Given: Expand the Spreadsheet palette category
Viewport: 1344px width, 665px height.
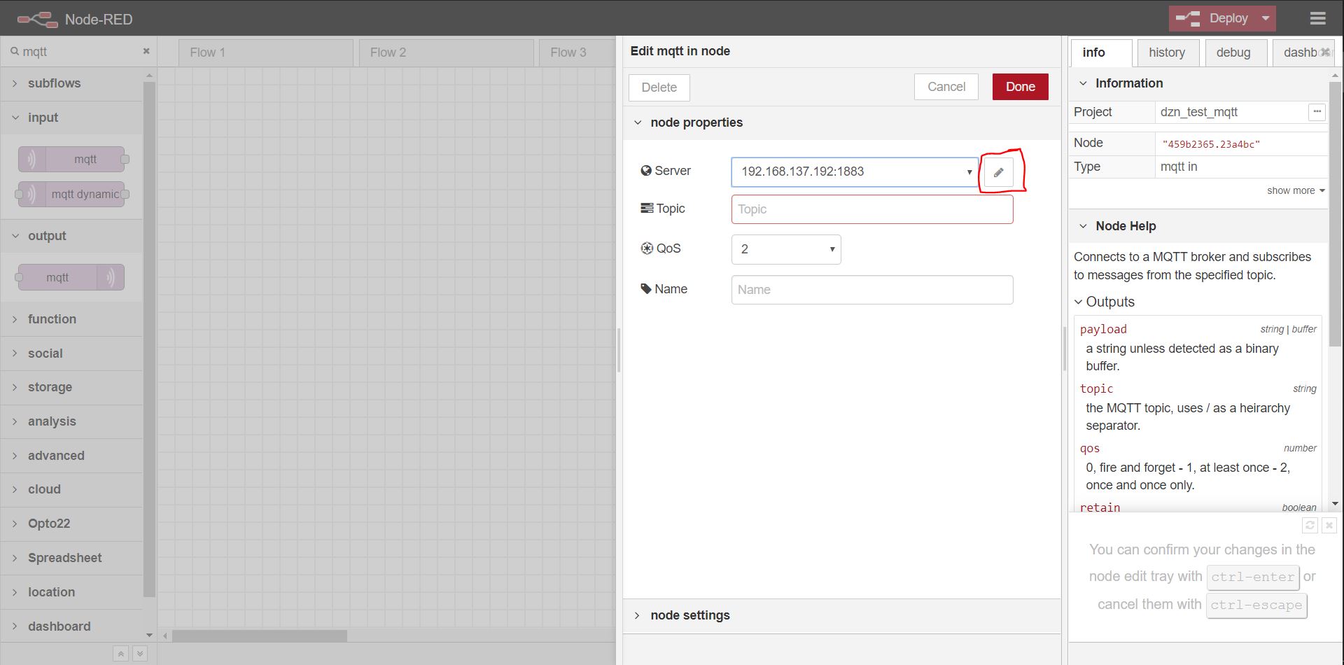Looking at the screenshot, I should point(71,558).
